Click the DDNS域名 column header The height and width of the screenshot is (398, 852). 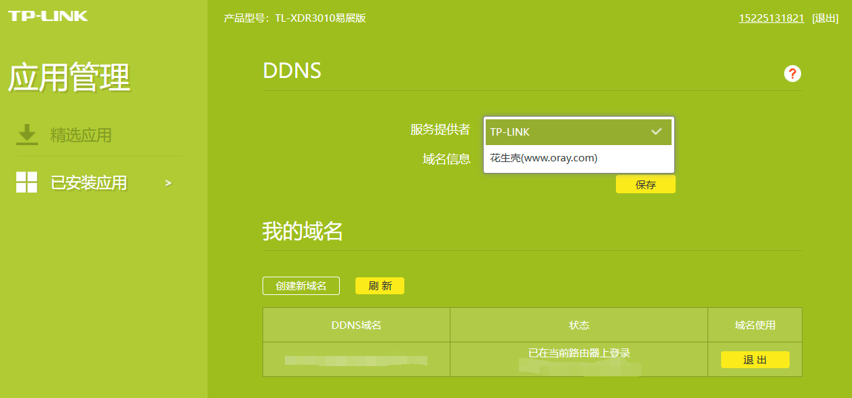point(356,325)
